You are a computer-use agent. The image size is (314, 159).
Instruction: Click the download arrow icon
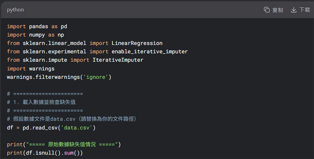pyautogui.click(x=294, y=9)
